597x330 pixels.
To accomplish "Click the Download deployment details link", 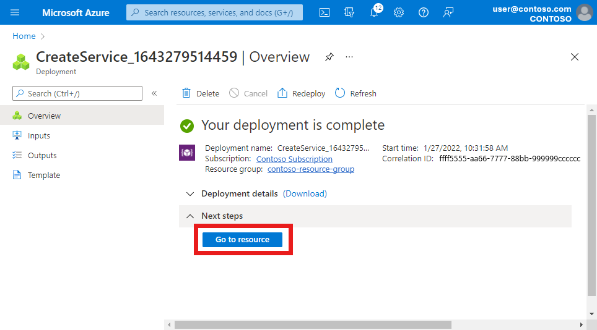I will pyautogui.click(x=305, y=193).
